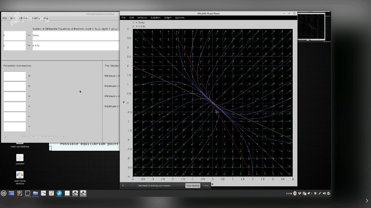The image size is (371, 208).
Task: Toggle 'Use current initial values' checkbox
Action: pos(5,137)
